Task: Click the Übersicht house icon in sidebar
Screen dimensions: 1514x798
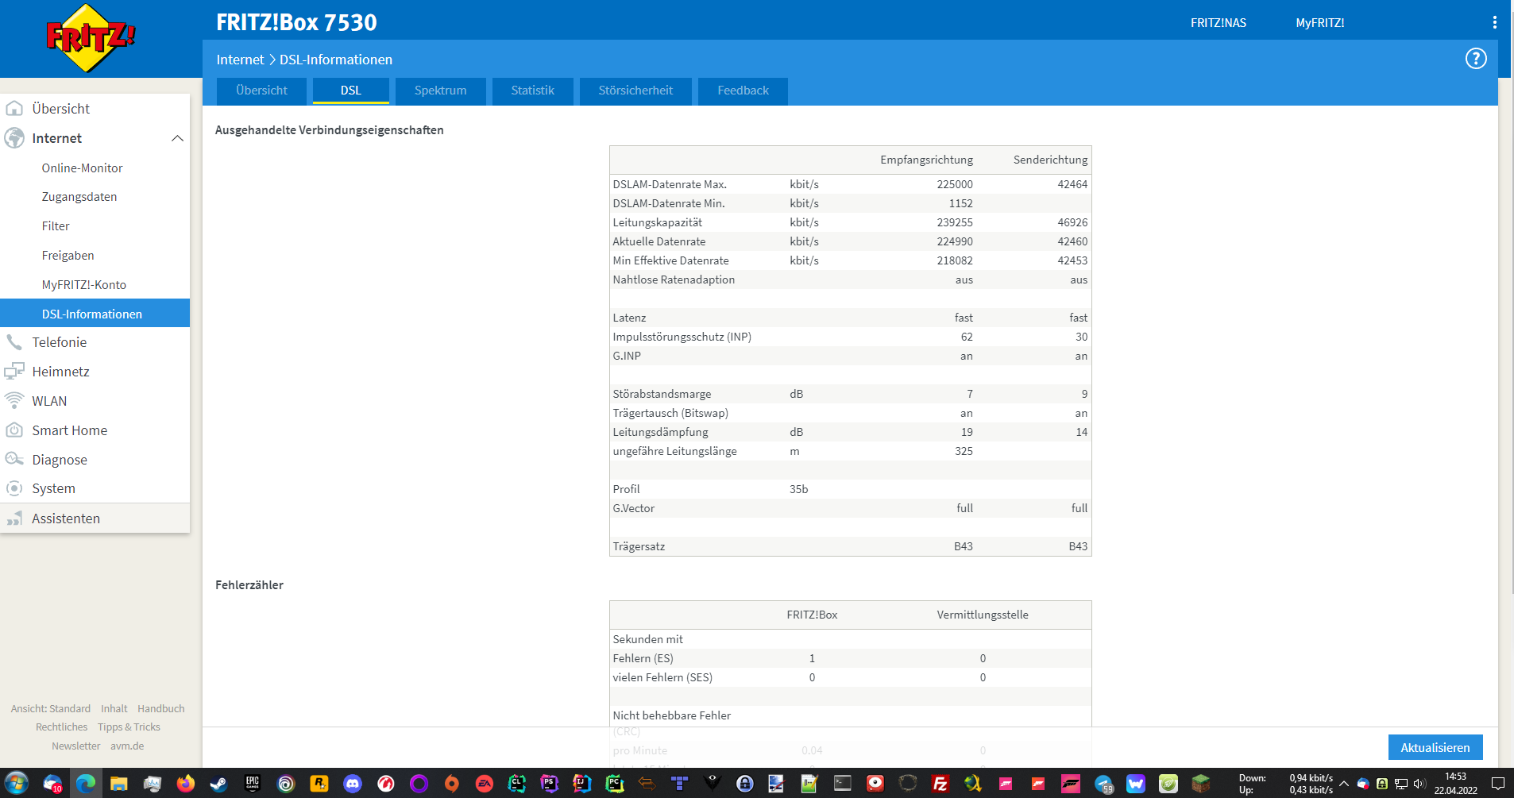Action: pos(14,109)
